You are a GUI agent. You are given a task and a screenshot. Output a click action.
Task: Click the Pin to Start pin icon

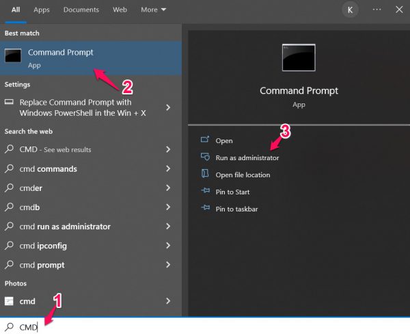coord(204,192)
